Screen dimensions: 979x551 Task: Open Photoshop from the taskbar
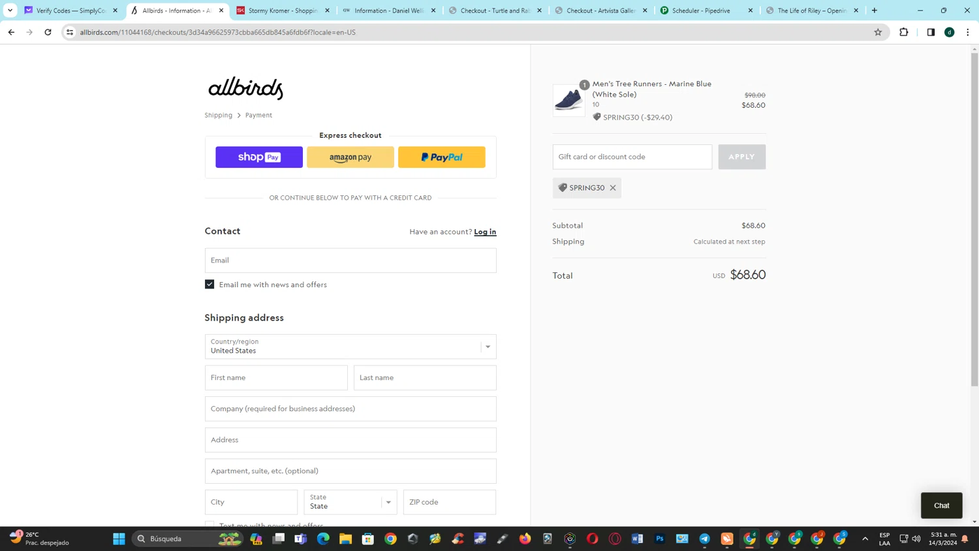pos(660,539)
